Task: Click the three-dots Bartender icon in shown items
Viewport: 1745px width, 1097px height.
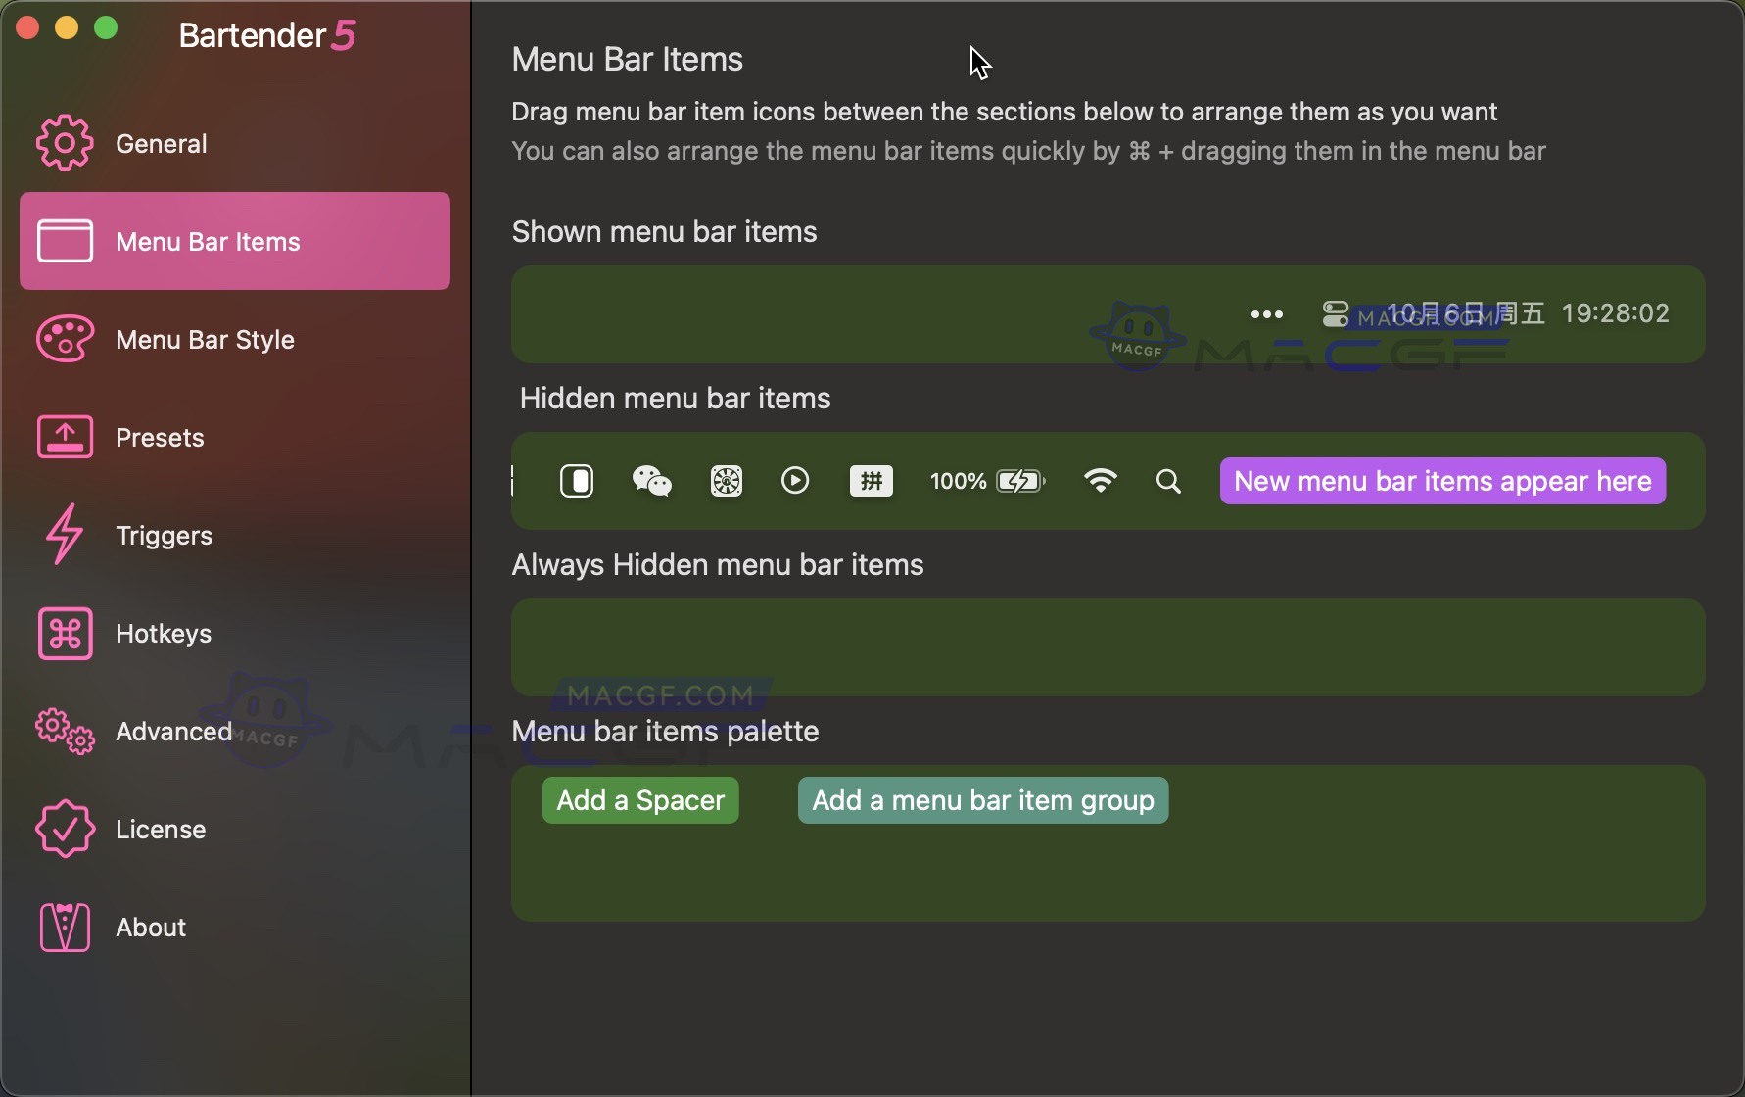Action: coord(1266,314)
